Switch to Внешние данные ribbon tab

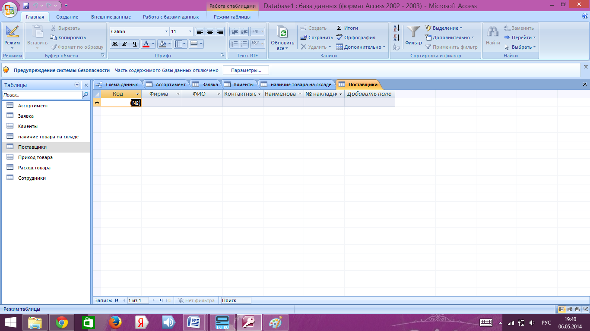(111, 17)
